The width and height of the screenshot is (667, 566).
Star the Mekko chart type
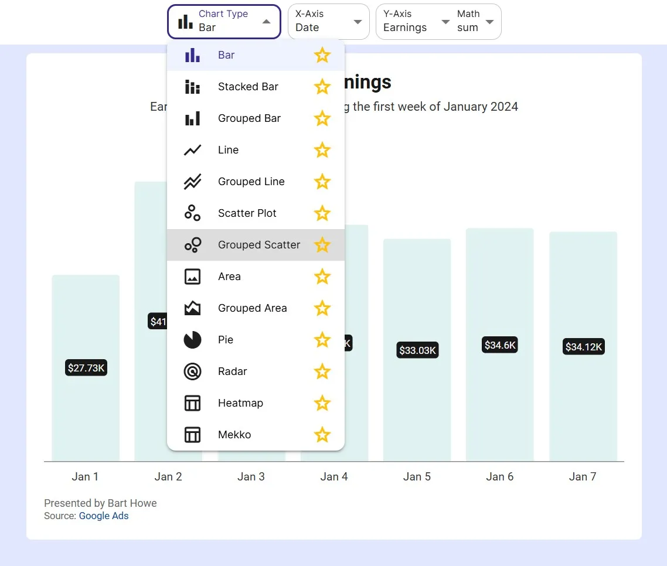tap(322, 435)
